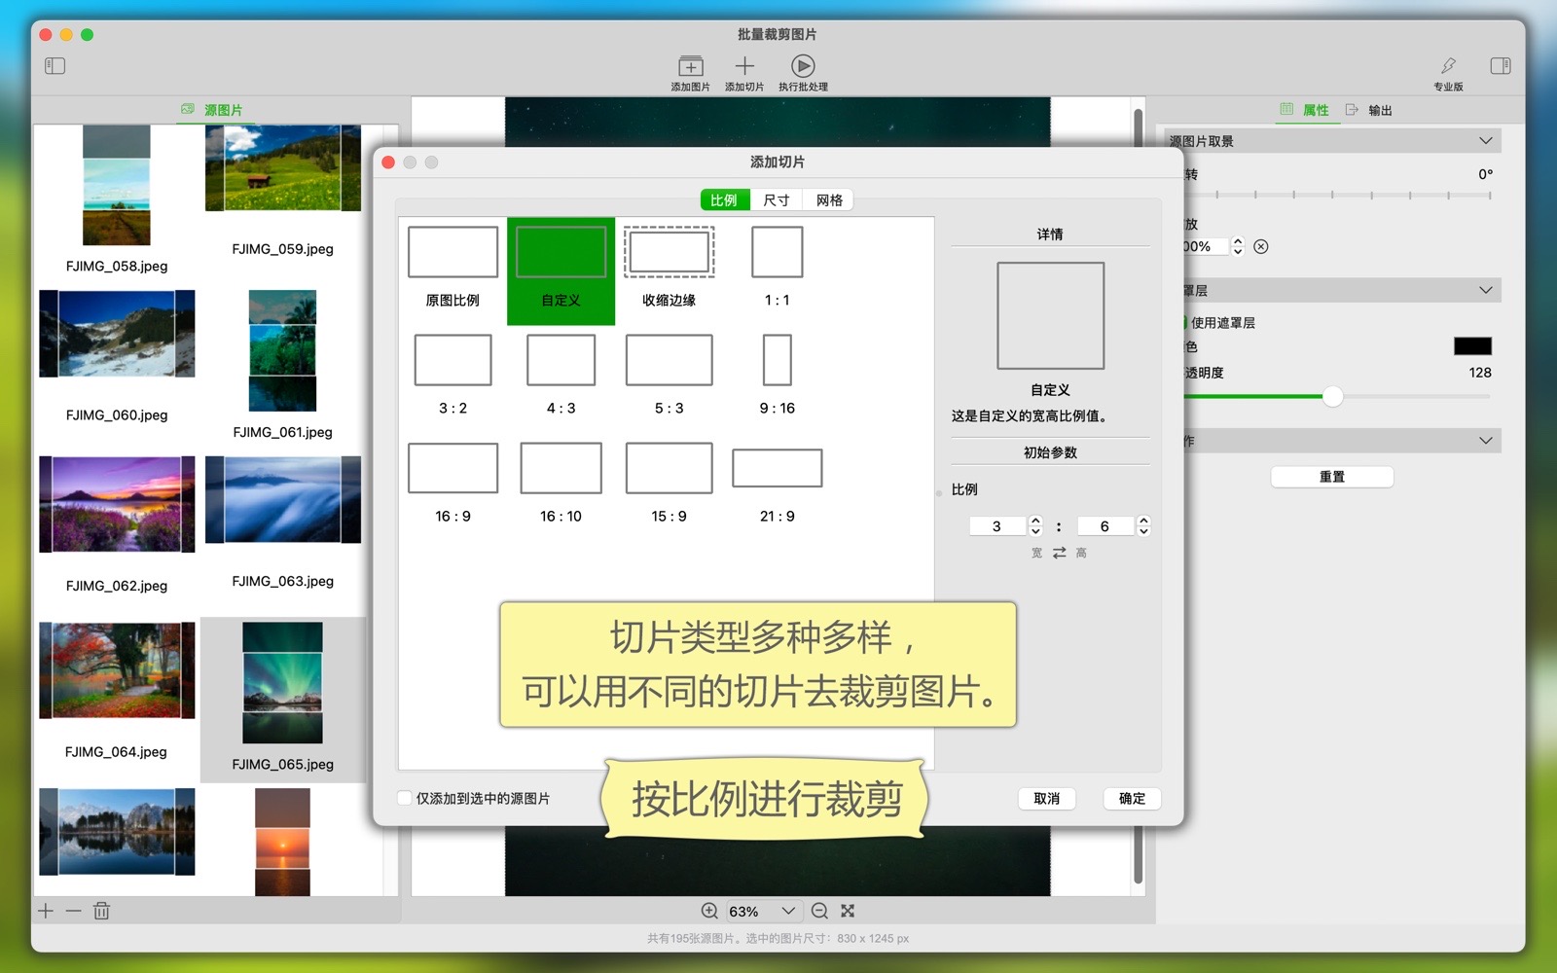Collapse the 罩层 section chevron

coord(1485,290)
